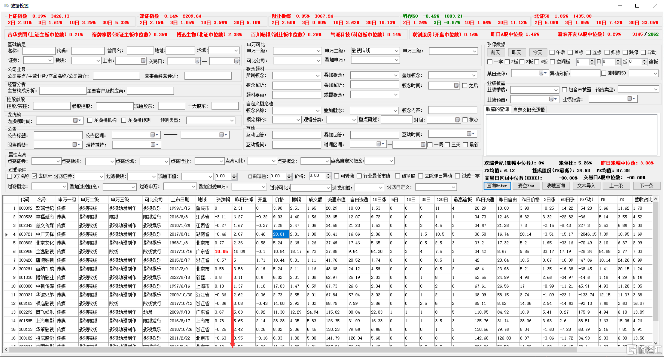Open calendar icon in 交易日 start date field

coord(197,61)
